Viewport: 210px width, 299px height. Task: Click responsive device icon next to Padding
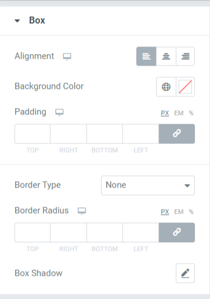pos(59,112)
